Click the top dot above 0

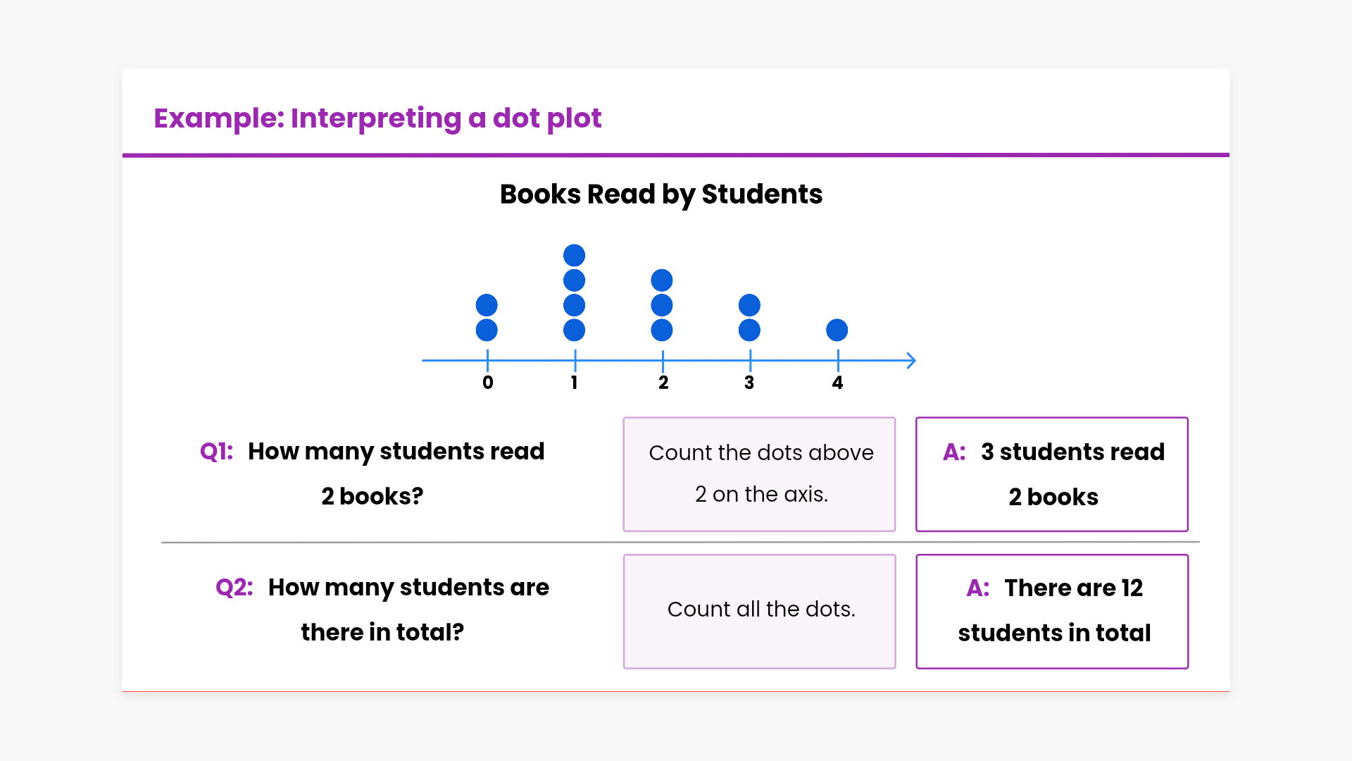click(x=487, y=305)
